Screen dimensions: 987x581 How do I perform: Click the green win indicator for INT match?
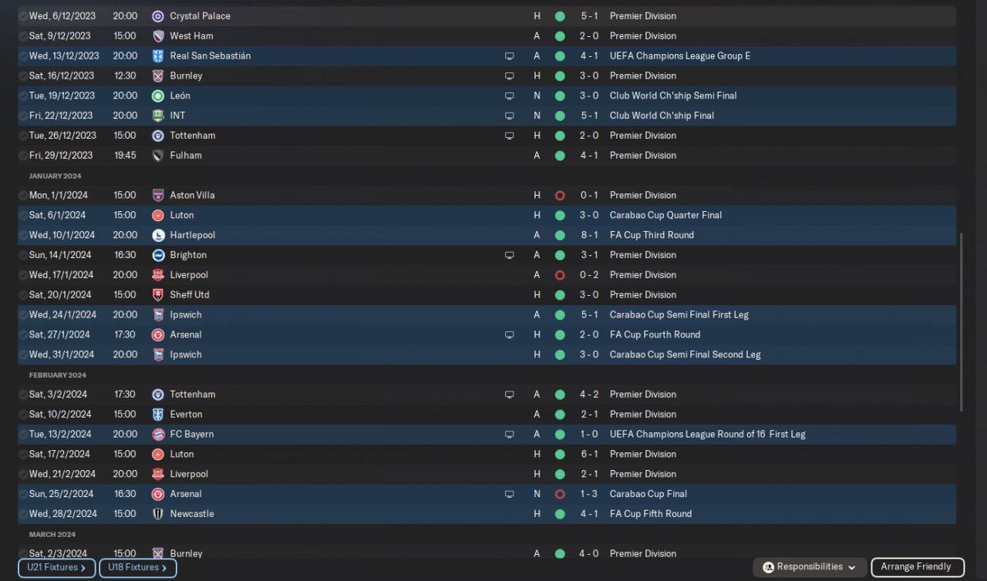coord(560,116)
